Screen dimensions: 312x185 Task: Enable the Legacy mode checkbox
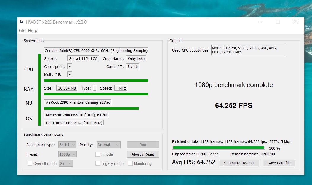[98, 163]
